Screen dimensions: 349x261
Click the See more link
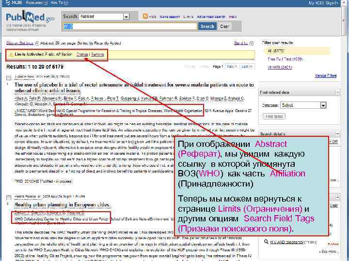(x=330, y=251)
